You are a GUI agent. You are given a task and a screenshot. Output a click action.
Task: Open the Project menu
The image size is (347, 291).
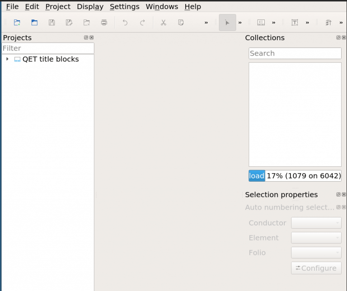[x=58, y=7]
